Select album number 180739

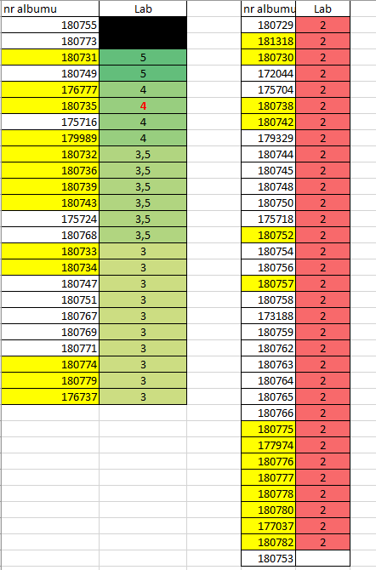50,187
